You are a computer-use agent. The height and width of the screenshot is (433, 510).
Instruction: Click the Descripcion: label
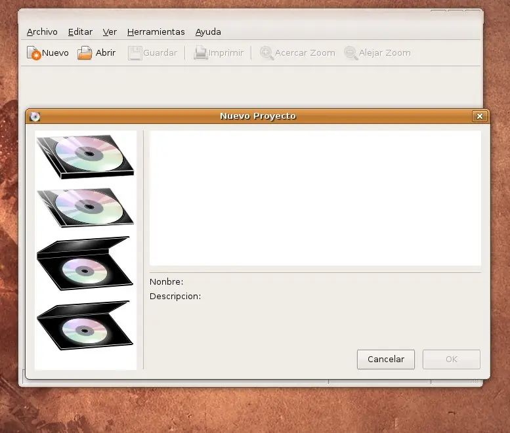[x=175, y=297]
